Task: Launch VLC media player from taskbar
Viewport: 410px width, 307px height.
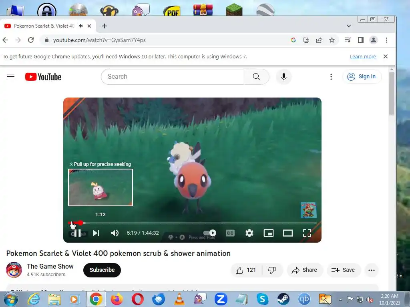Action: tap(179, 299)
